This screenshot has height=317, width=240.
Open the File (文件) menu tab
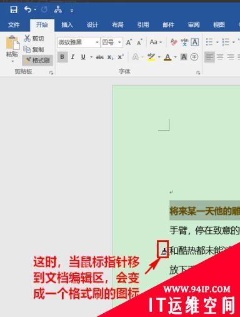click(14, 25)
